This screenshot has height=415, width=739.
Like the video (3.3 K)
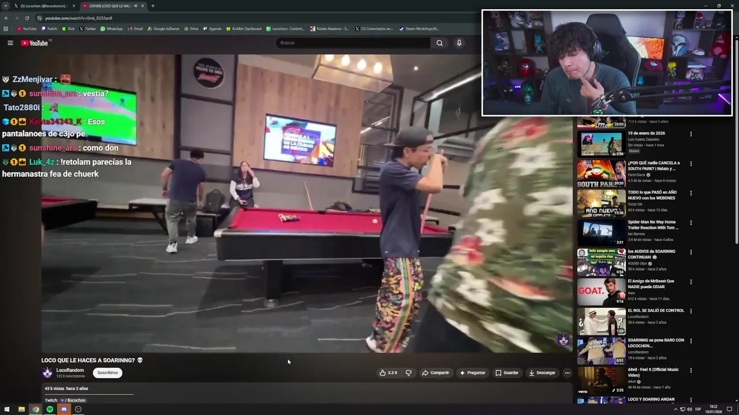(389, 373)
